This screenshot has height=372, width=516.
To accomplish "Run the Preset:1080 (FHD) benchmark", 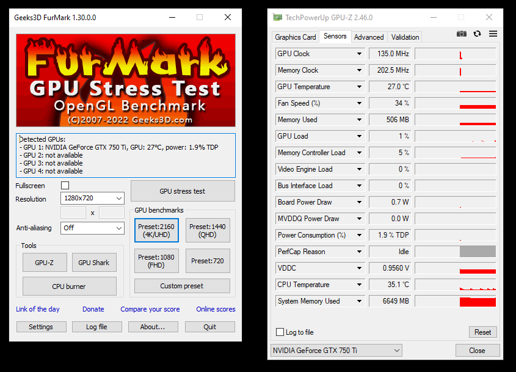I will [156, 261].
